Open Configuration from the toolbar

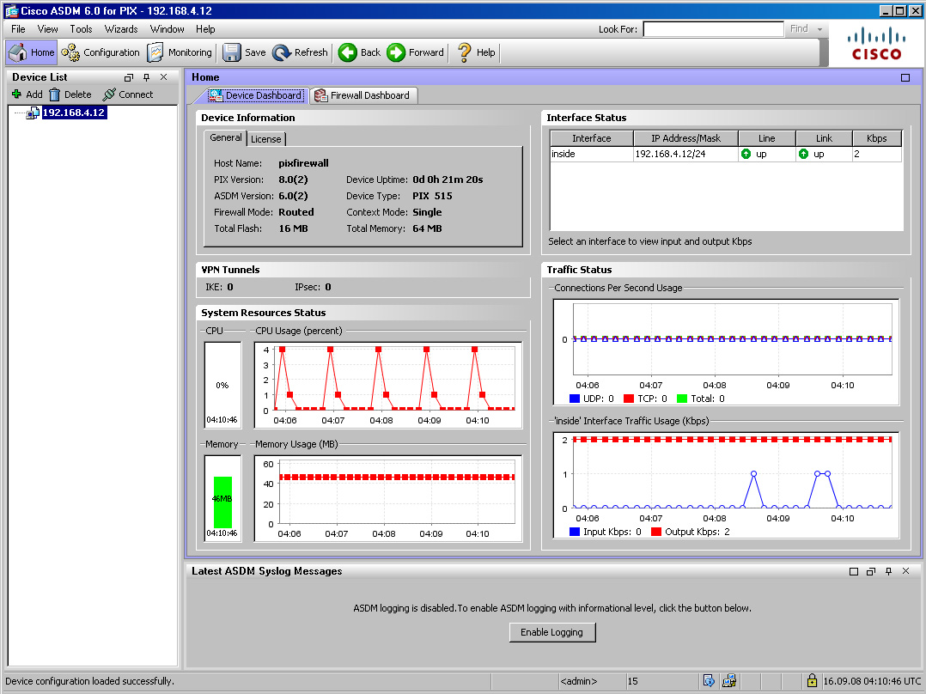[101, 52]
